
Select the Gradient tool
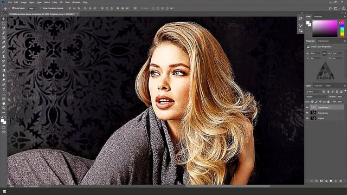(4, 70)
